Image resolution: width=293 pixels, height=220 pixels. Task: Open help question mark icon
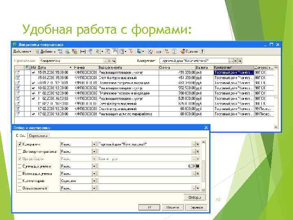(x=202, y=51)
